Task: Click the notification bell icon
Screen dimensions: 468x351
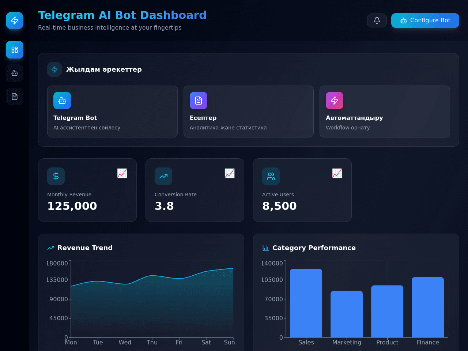Action: pyautogui.click(x=377, y=20)
